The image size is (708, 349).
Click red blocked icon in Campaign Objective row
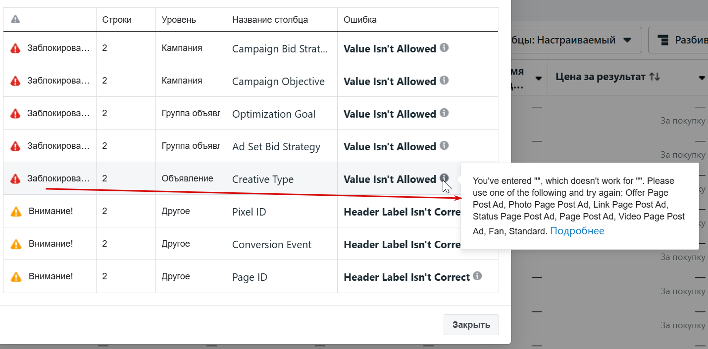tap(16, 81)
